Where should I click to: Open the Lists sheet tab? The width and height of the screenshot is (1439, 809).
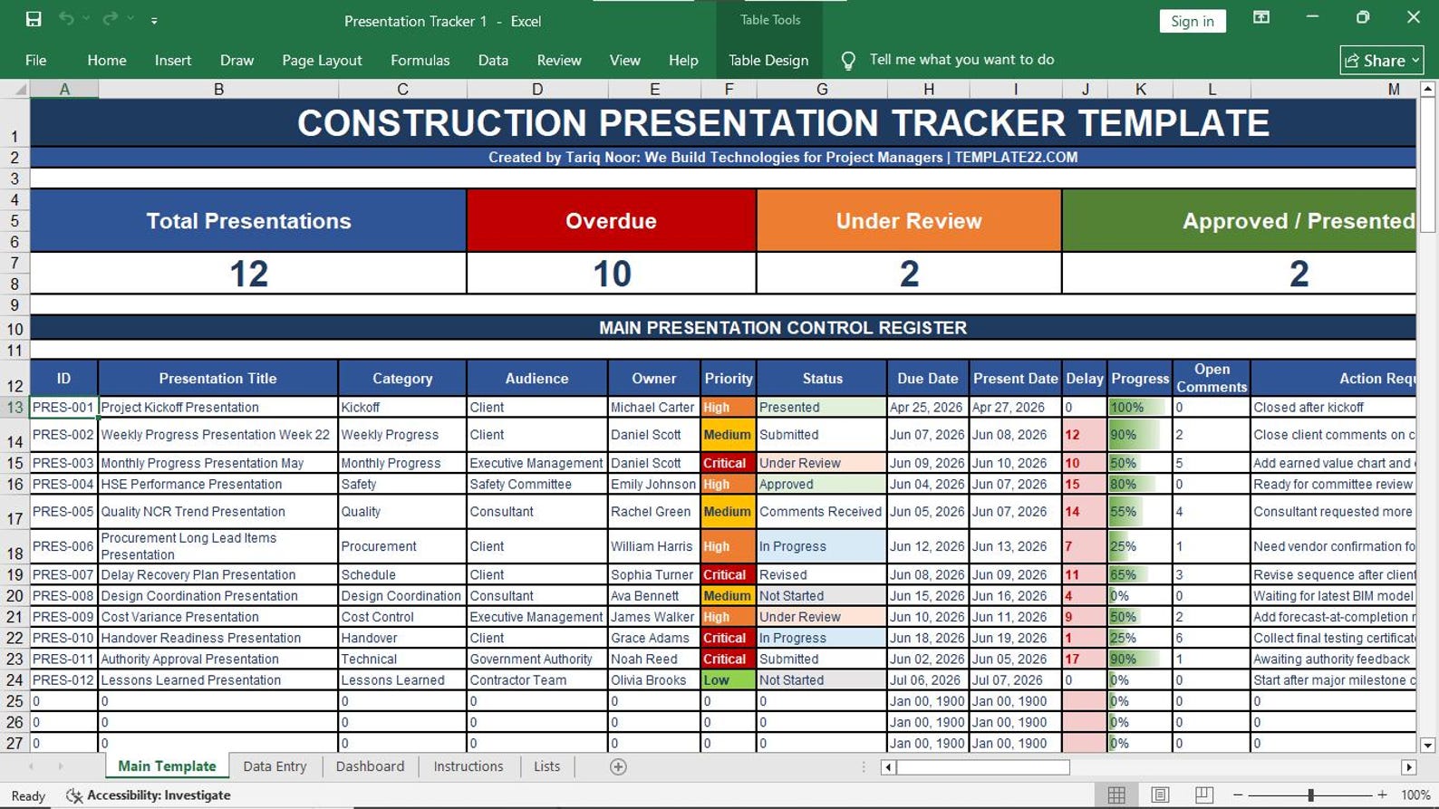pos(546,766)
